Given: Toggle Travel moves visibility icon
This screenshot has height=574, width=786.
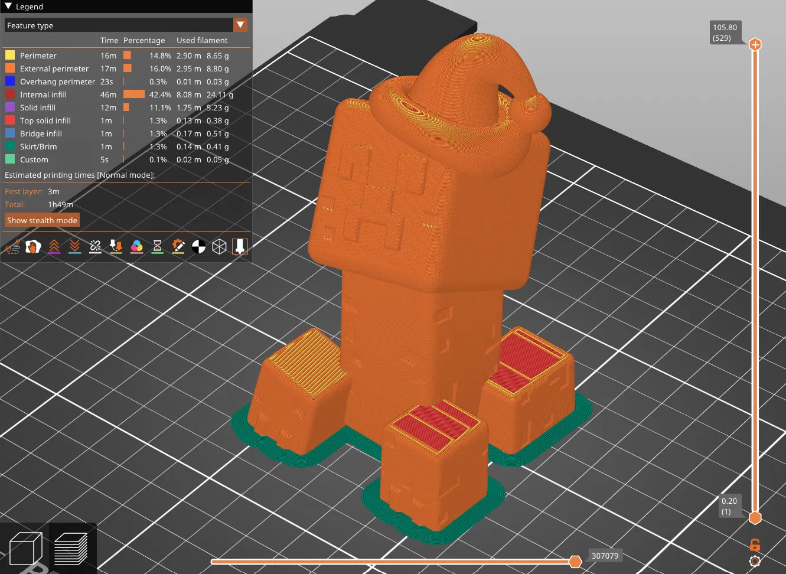Looking at the screenshot, I should tap(13, 246).
